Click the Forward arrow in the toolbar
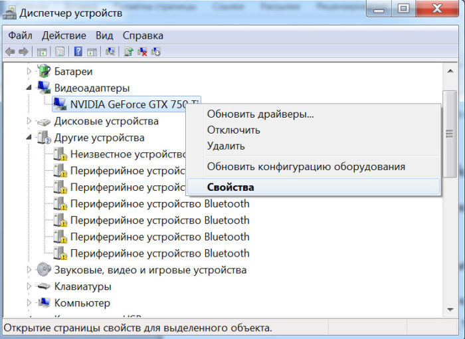 pos(23,52)
